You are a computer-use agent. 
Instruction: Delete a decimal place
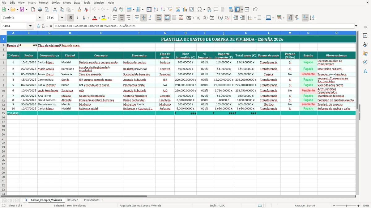point(227,18)
